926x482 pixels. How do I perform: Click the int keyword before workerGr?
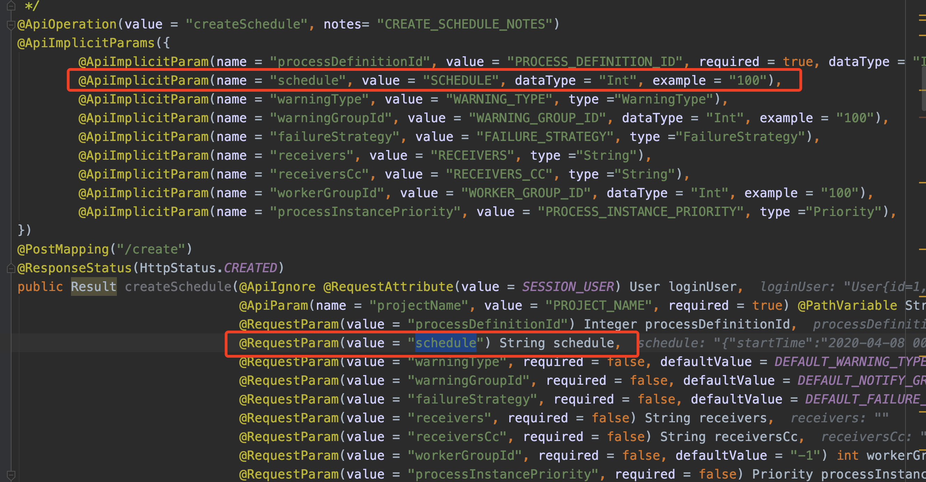point(847,456)
